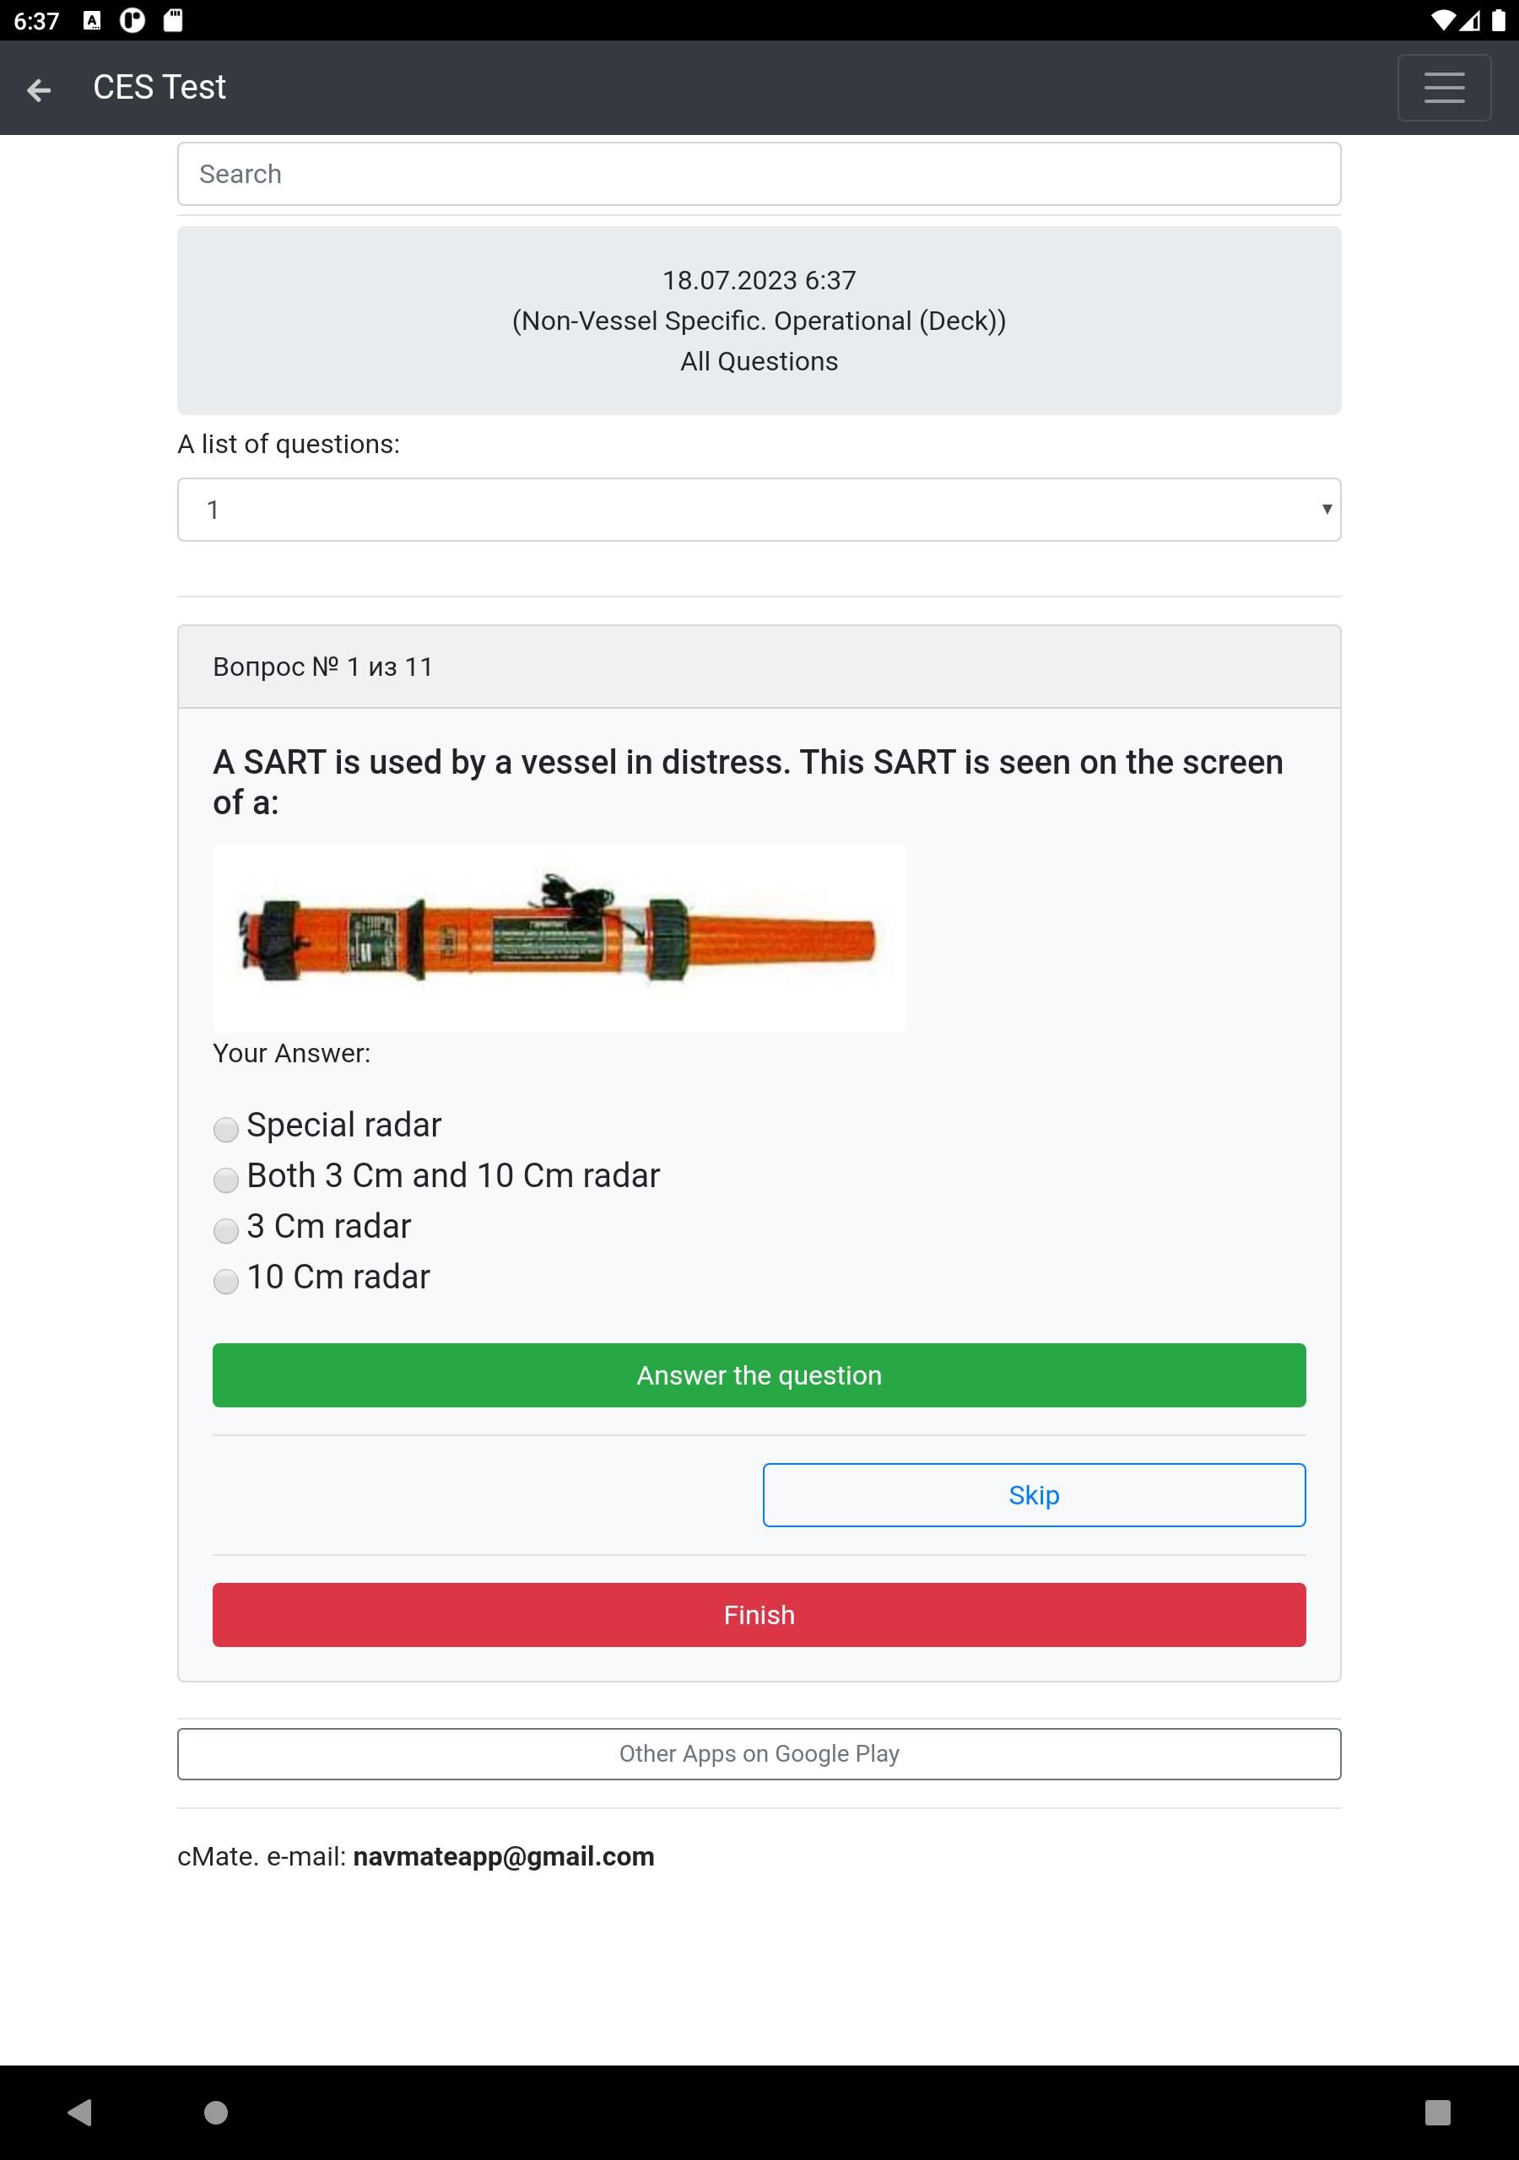Tap the battery status icon
The height and width of the screenshot is (2160, 1519).
1497,19
